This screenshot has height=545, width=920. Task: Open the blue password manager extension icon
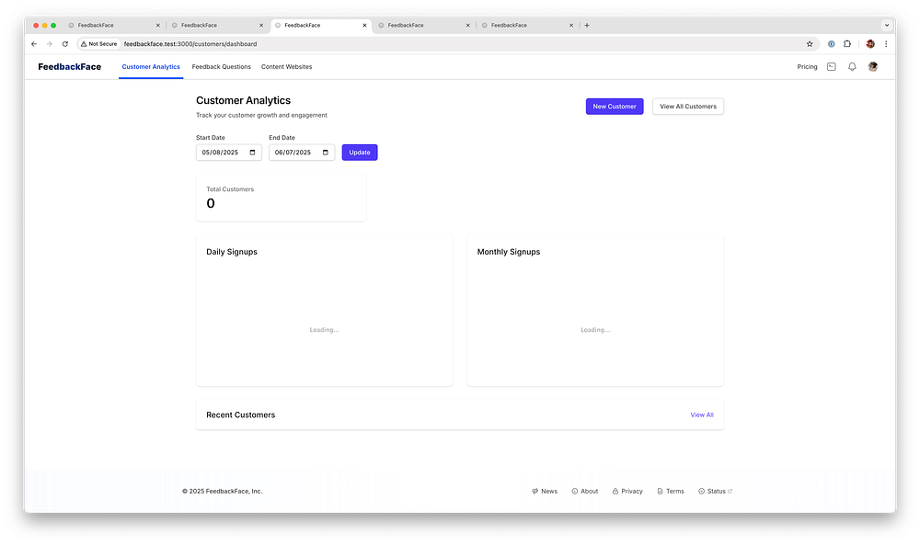pyautogui.click(x=832, y=44)
